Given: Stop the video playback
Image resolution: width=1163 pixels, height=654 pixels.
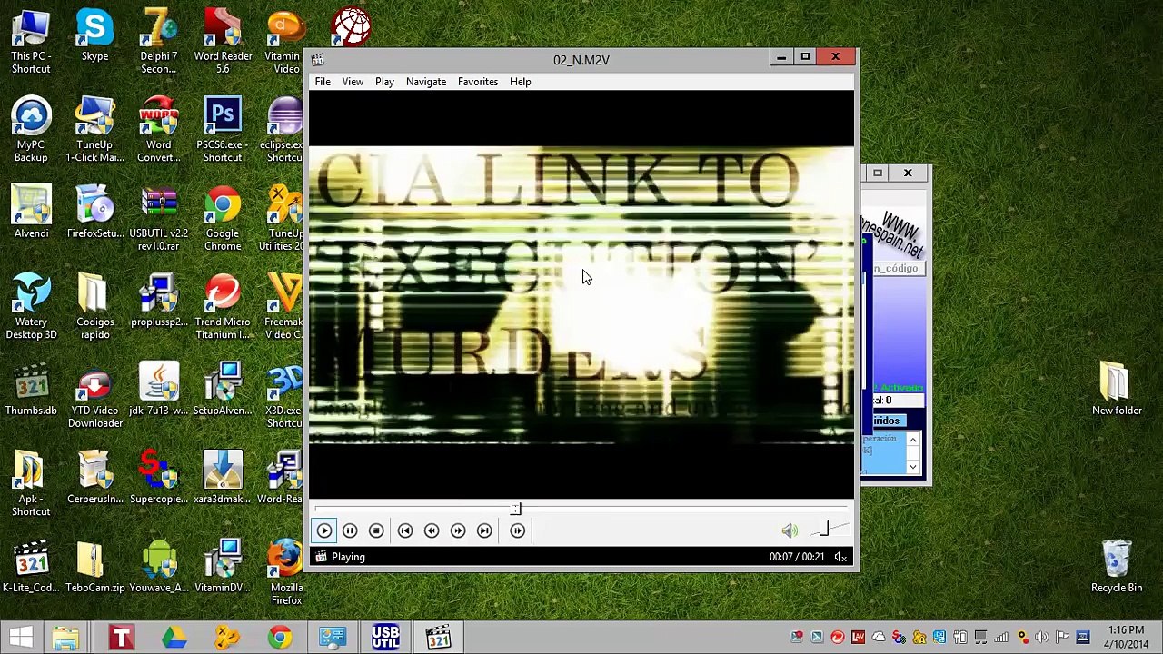Looking at the screenshot, I should pos(376,530).
